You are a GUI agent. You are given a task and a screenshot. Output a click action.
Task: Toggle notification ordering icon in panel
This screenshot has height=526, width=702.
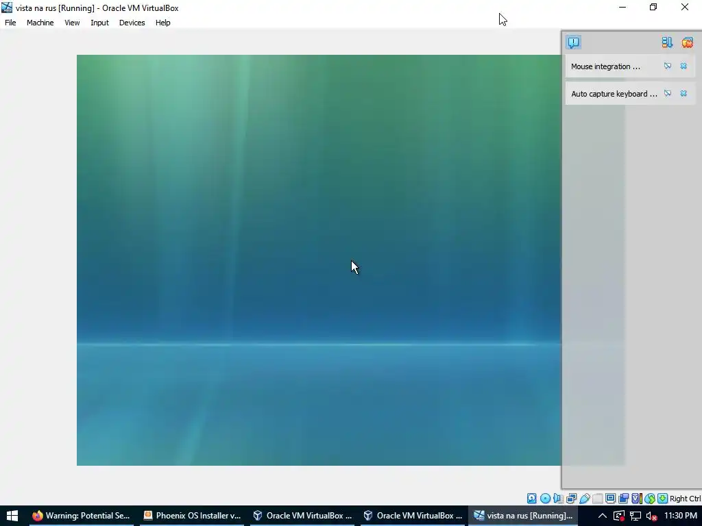(x=667, y=42)
